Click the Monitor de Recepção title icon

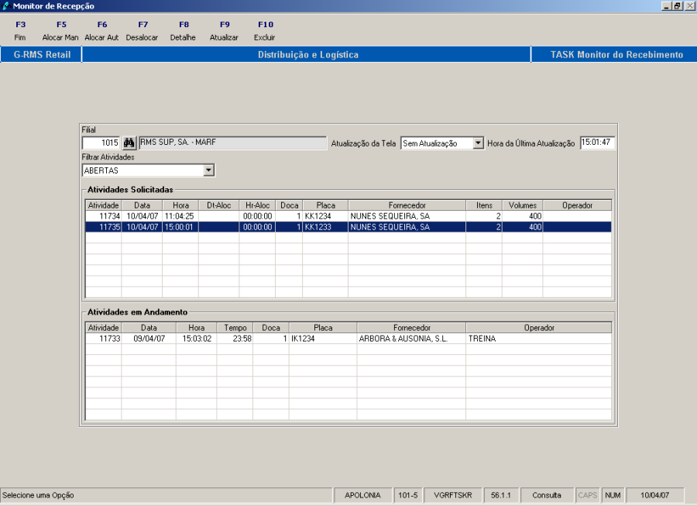pyautogui.click(x=5, y=5)
